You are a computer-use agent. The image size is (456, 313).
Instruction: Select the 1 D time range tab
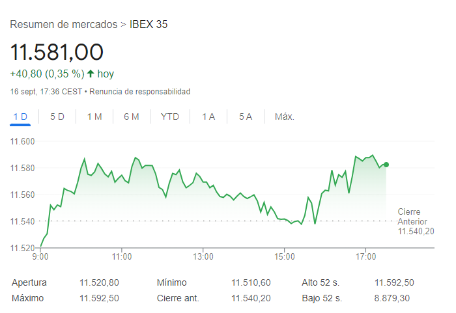(20, 116)
